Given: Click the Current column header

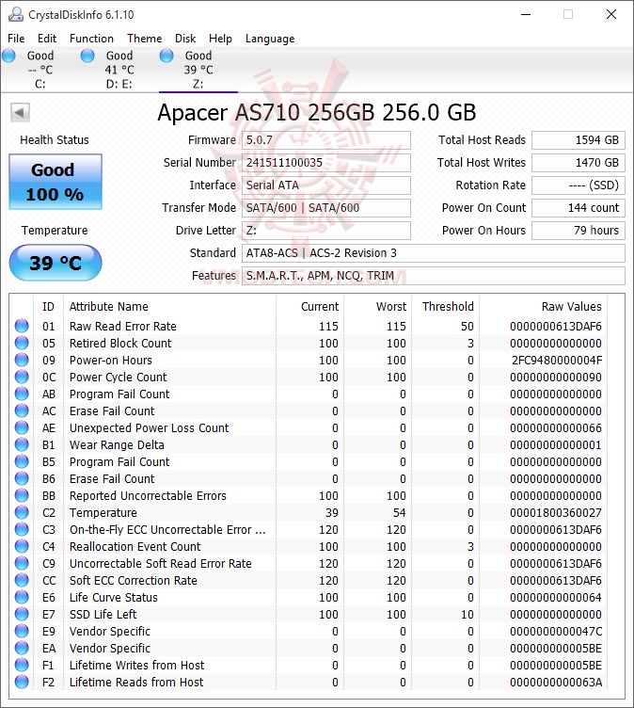Looking at the screenshot, I should [310, 307].
